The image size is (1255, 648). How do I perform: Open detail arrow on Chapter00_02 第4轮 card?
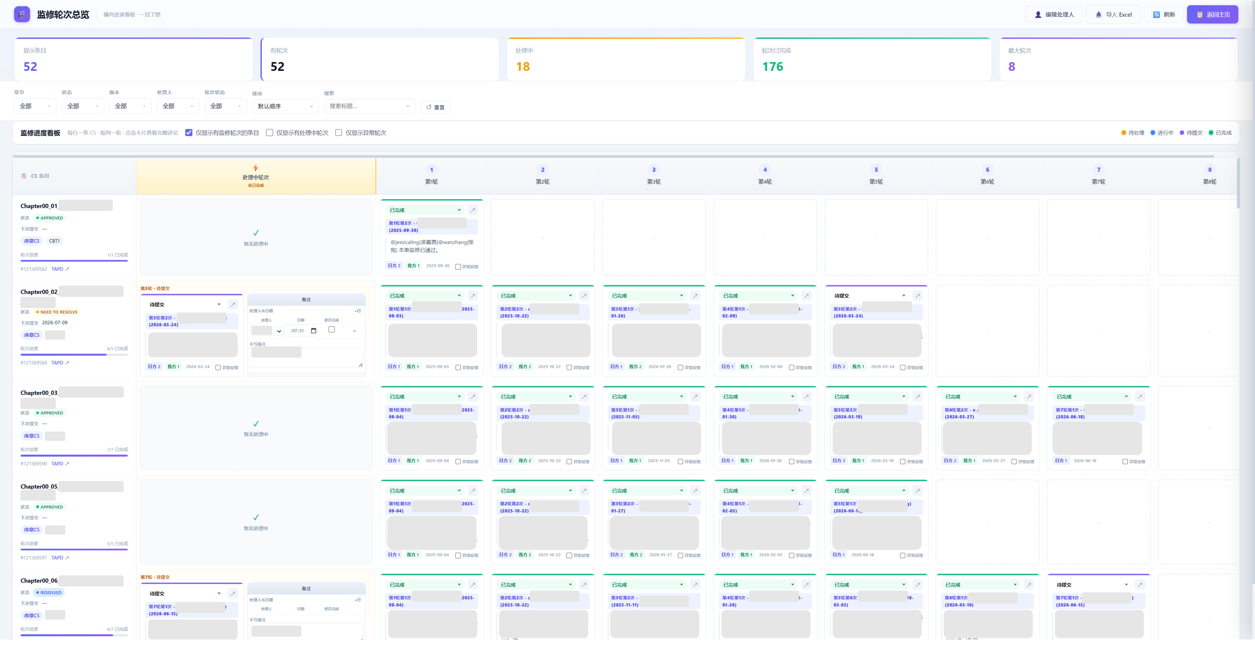coord(806,295)
